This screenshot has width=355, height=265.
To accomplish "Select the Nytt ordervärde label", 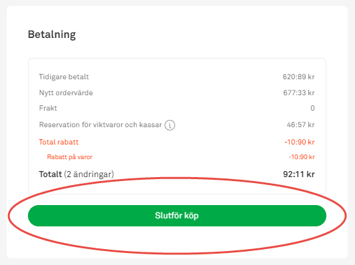I will tap(66, 93).
